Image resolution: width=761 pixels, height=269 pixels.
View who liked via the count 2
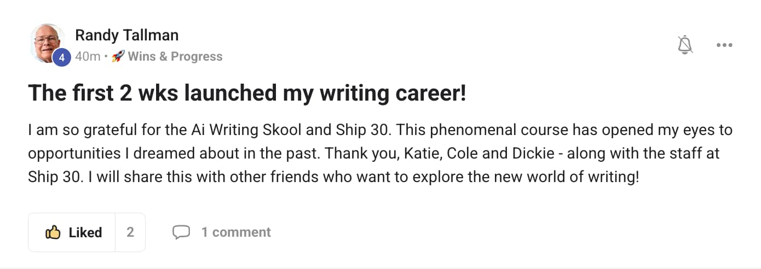tap(130, 232)
